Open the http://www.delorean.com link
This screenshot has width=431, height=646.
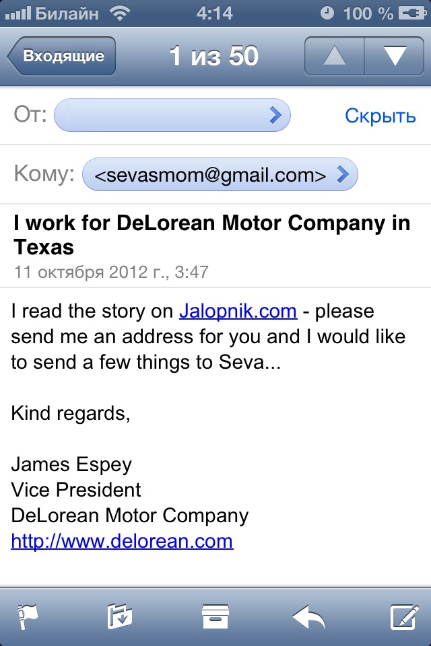(x=122, y=541)
